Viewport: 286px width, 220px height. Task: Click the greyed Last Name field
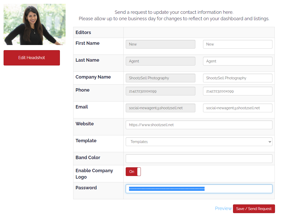coord(160,61)
